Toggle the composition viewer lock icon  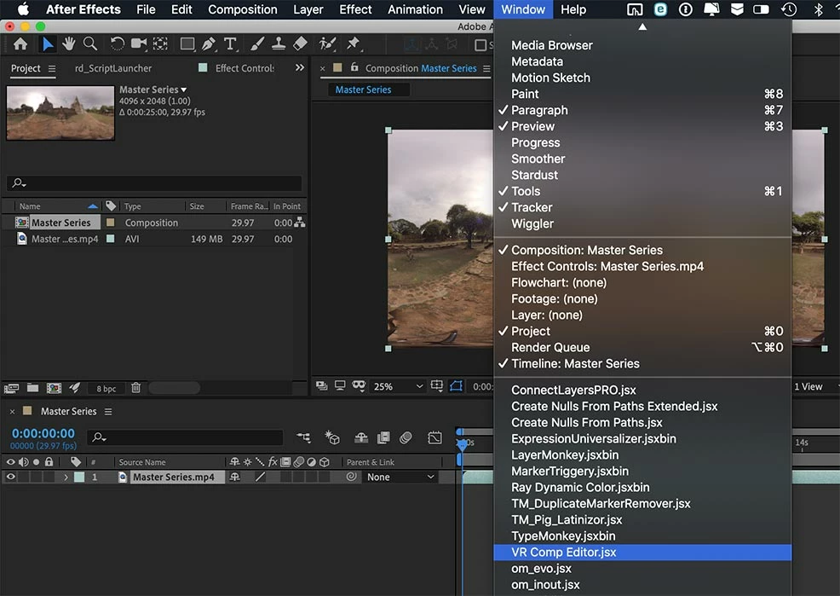coord(354,67)
